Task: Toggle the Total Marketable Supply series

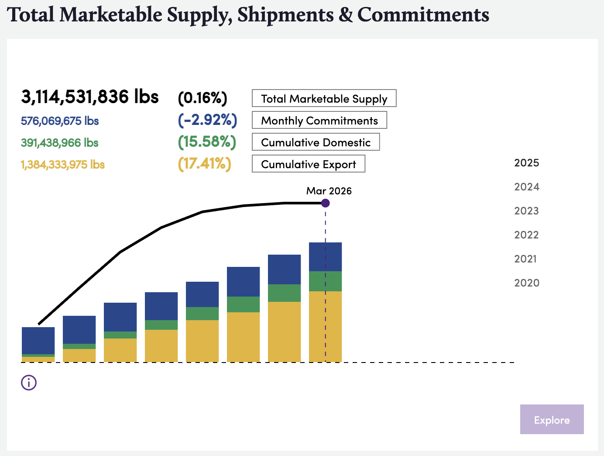Action: point(323,98)
